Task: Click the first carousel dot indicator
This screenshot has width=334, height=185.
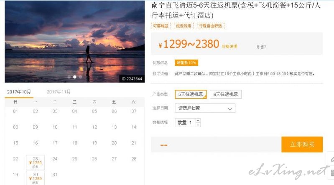Action: point(69,77)
